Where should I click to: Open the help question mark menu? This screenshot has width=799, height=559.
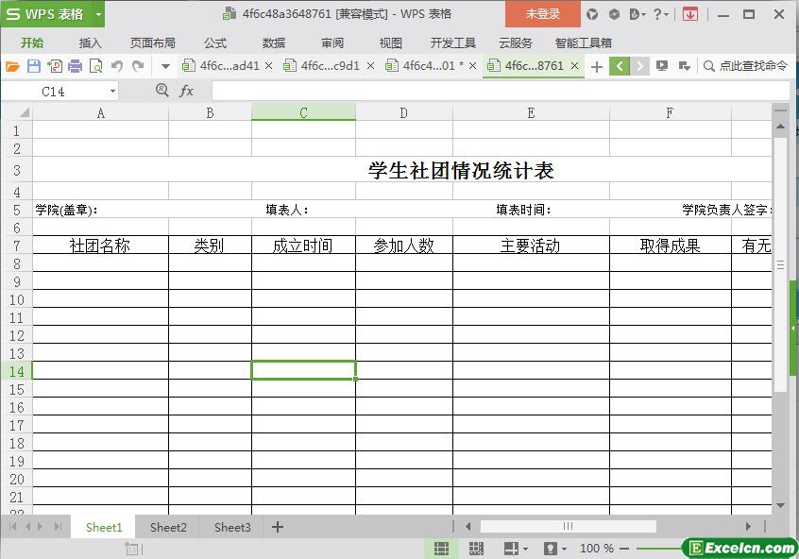tap(661, 14)
